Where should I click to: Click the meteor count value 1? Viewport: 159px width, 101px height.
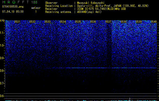36,12
